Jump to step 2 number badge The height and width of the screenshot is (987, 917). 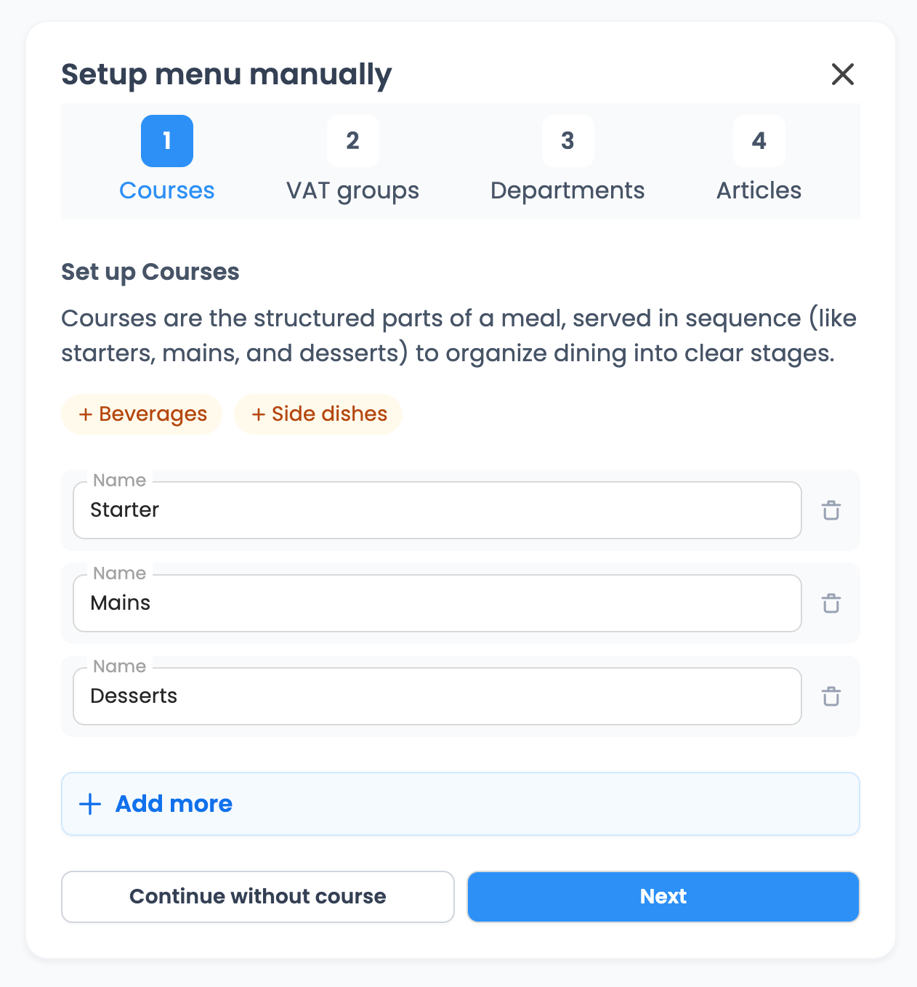pos(352,141)
